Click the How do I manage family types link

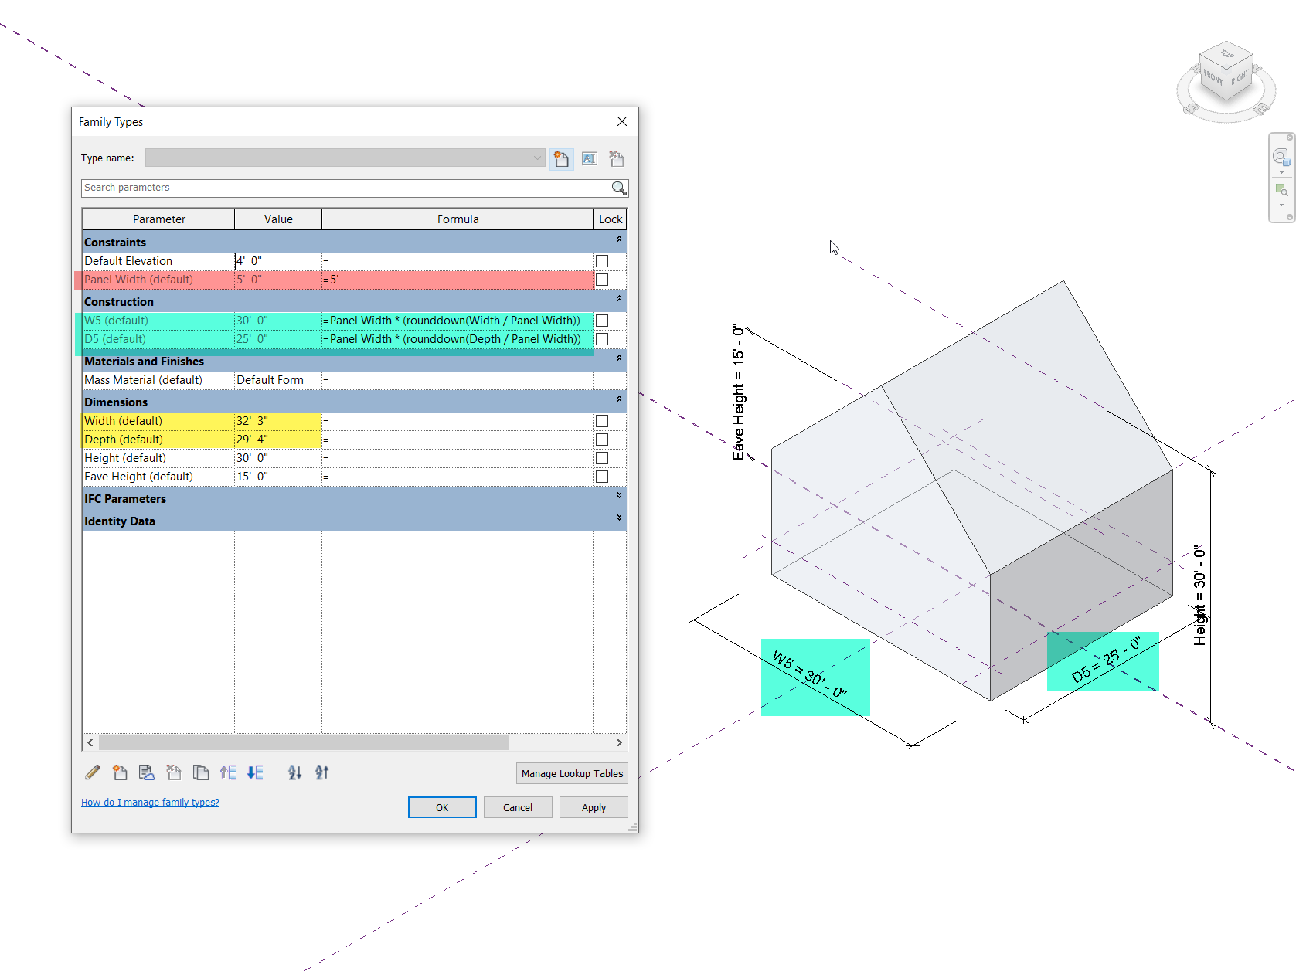tap(150, 802)
